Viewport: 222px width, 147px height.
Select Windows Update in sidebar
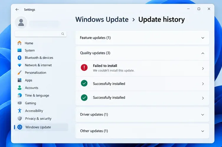point(41,127)
